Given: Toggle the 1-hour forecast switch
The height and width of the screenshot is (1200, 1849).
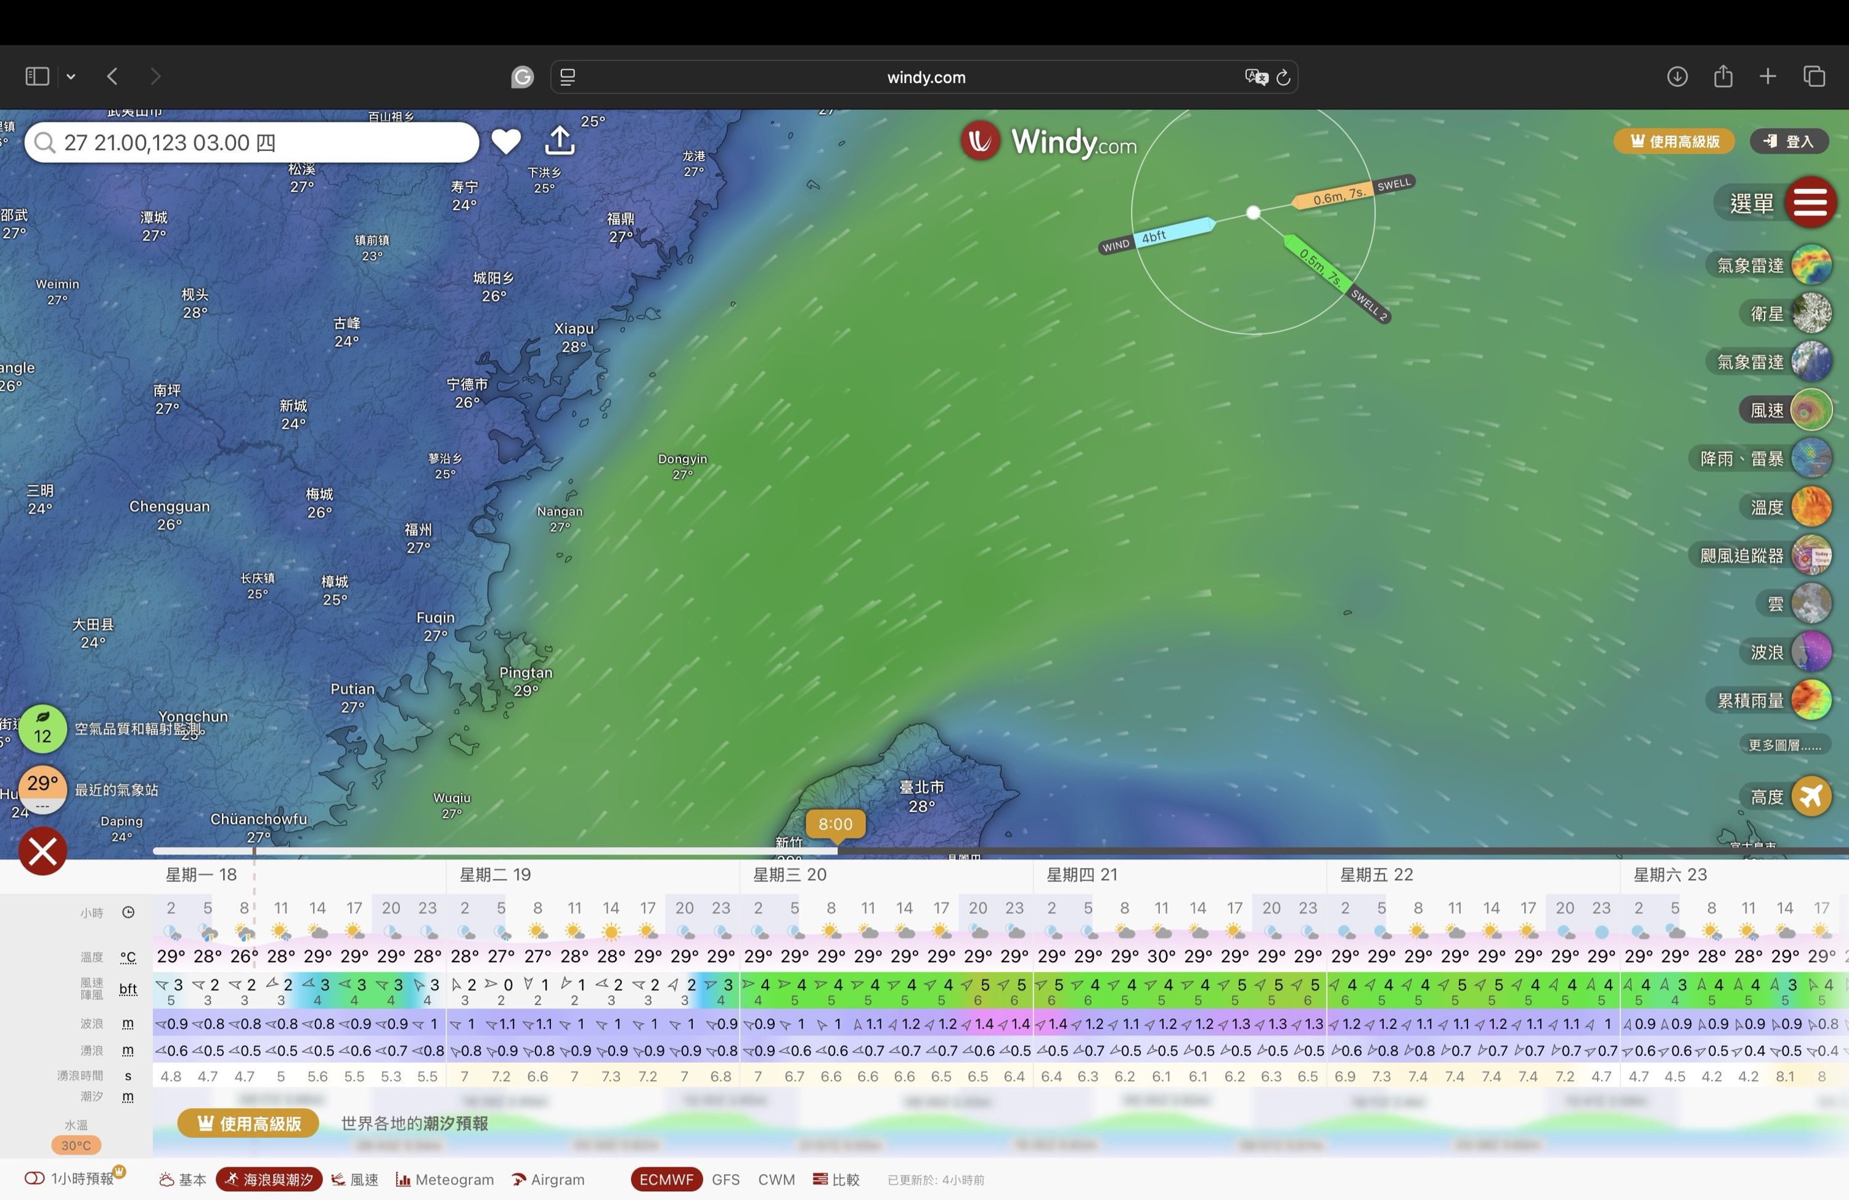Looking at the screenshot, I should [x=34, y=1179].
